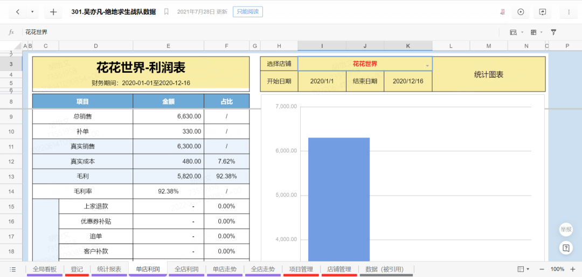This screenshot has height=277, width=582.
Task: Switch to the 店铺管理 sheet tab
Action: (339, 269)
